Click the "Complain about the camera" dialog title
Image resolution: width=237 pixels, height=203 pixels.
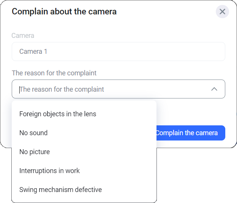coord(64,12)
